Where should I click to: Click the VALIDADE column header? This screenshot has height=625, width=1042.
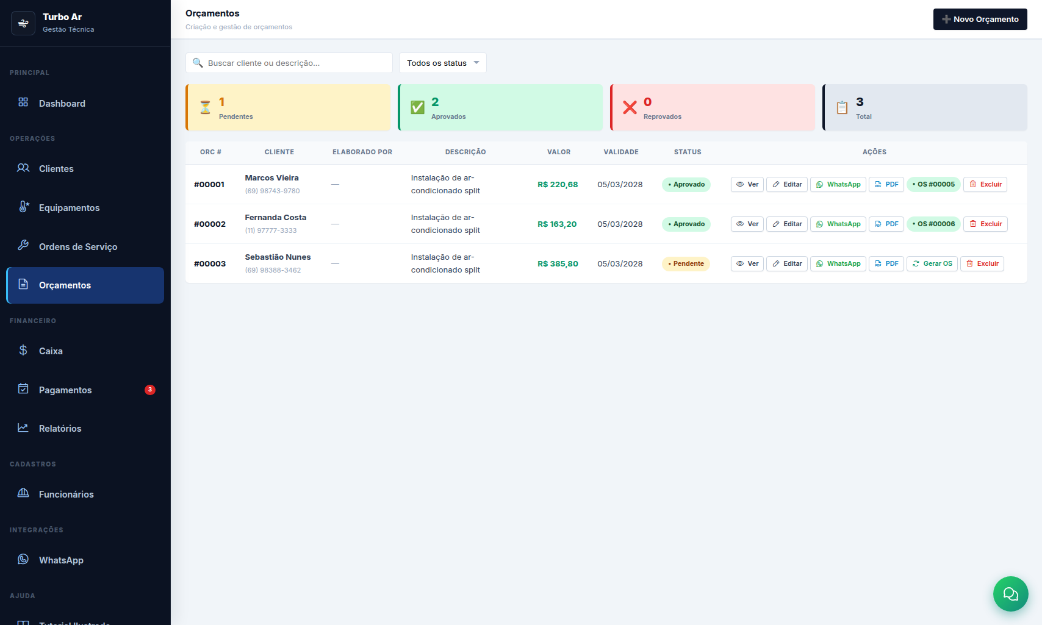621,152
